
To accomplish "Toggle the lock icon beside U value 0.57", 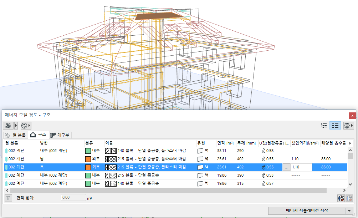I will (x=264, y=183).
